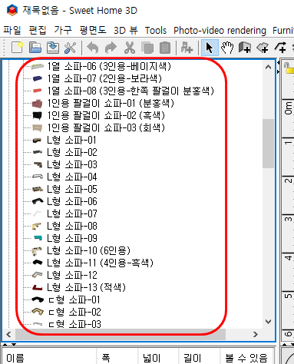The width and height of the screenshot is (294, 364).
Task: Click catalog scroll up arrow
Action: point(268,67)
